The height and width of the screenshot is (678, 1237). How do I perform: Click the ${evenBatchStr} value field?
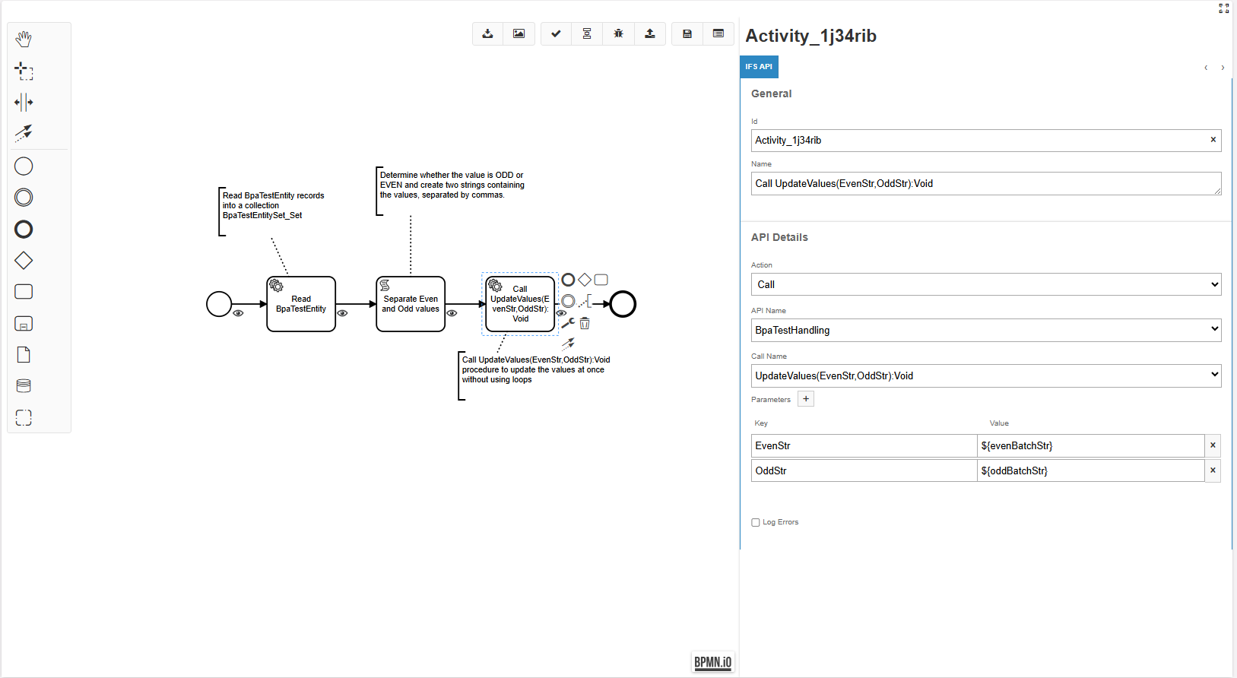click(x=1091, y=445)
